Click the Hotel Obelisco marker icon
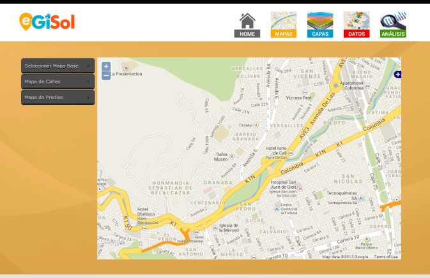Image resolution: width=430 pixels, height=278 pixels. pos(144,228)
